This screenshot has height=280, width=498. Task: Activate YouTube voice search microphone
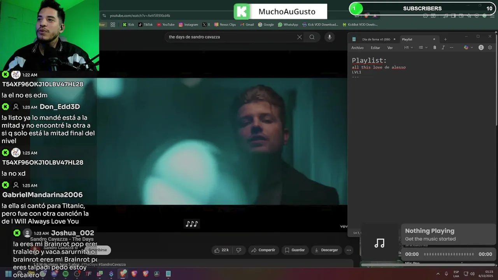330,37
